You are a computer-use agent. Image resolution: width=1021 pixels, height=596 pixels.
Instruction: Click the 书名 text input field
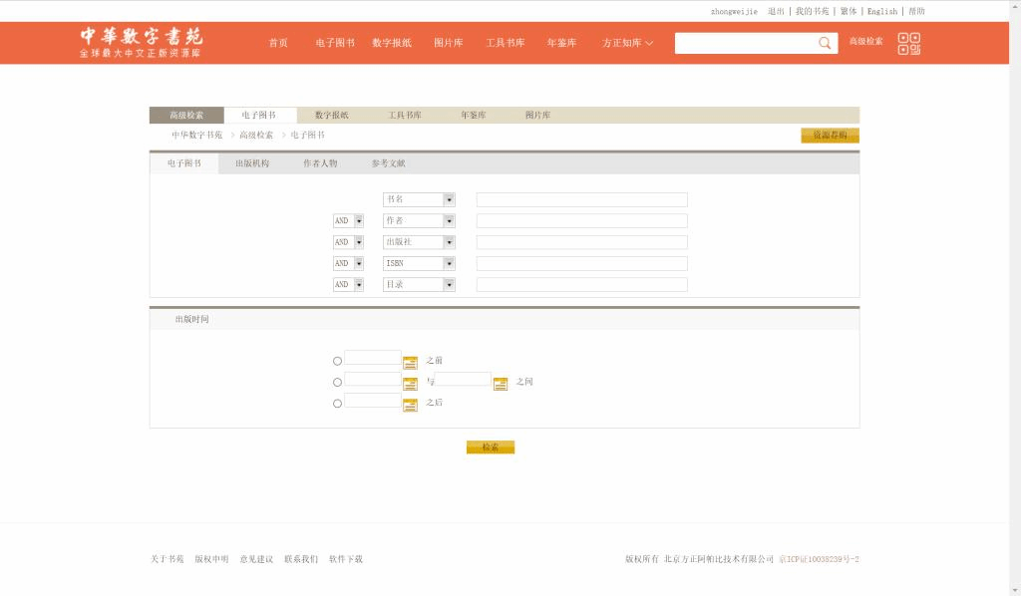coord(581,199)
